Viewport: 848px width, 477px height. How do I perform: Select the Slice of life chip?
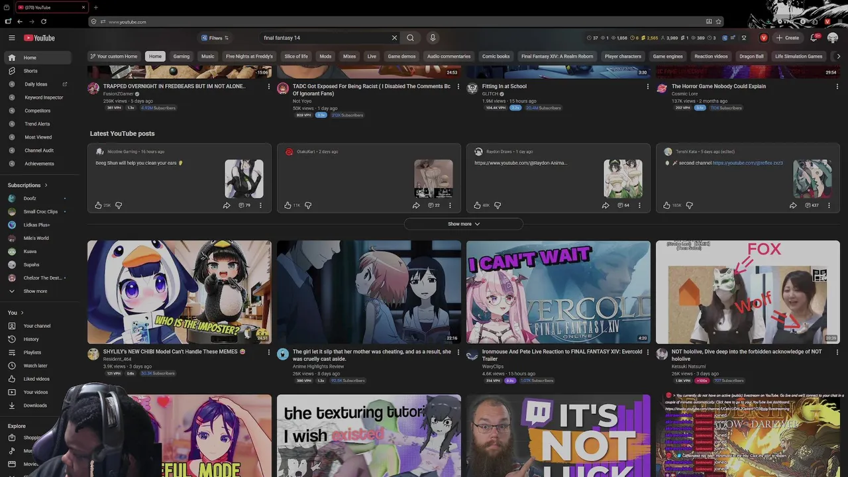click(x=296, y=56)
